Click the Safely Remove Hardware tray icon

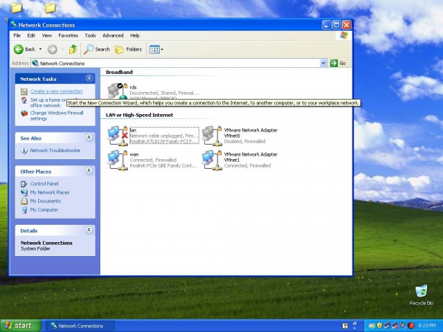tap(372, 326)
